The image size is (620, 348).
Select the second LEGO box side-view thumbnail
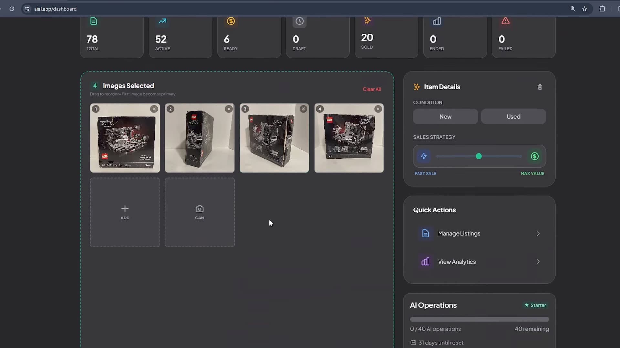[x=200, y=138]
